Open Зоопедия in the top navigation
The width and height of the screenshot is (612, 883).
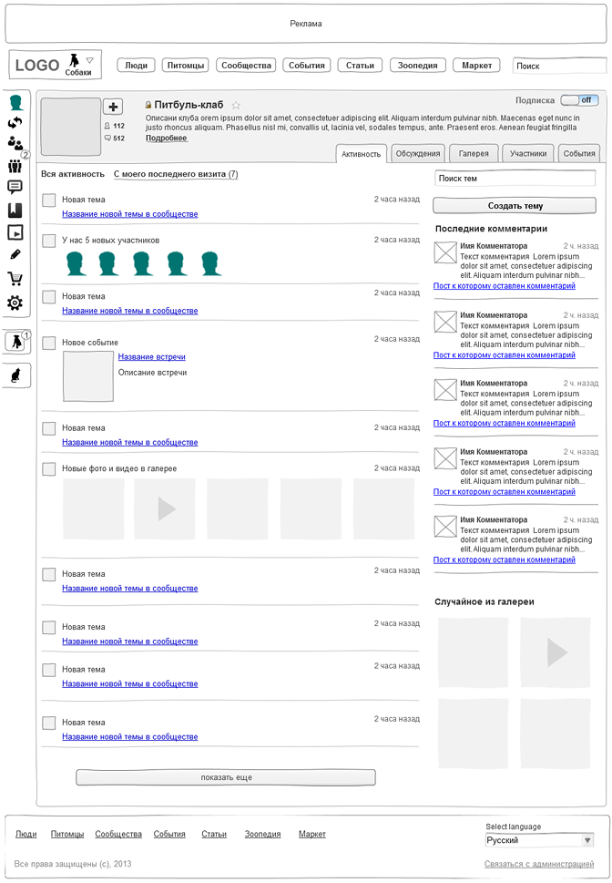[418, 66]
